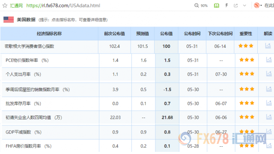Click the published value 0.7
Screen dimensions: 274x154
point(167,104)
